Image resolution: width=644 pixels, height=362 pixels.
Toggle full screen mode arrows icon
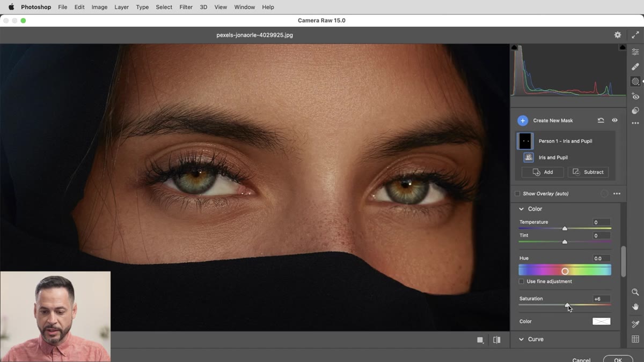pyautogui.click(x=635, y=35)
